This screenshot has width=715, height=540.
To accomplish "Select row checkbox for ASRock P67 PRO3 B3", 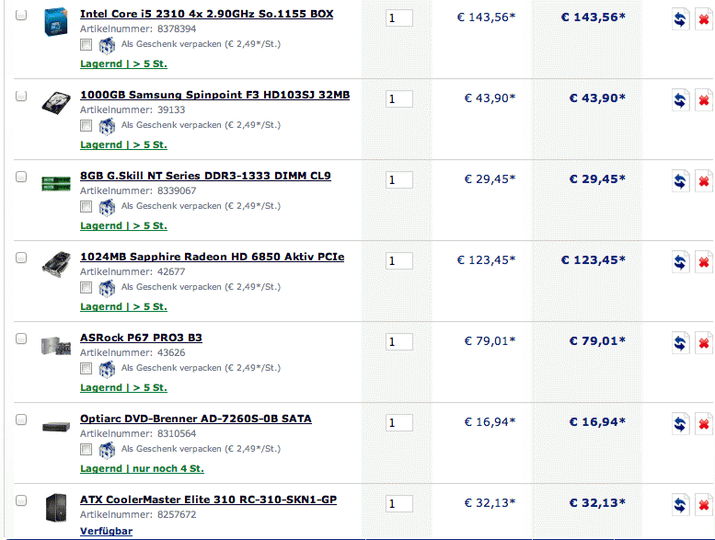I will [x=21, y=339].
